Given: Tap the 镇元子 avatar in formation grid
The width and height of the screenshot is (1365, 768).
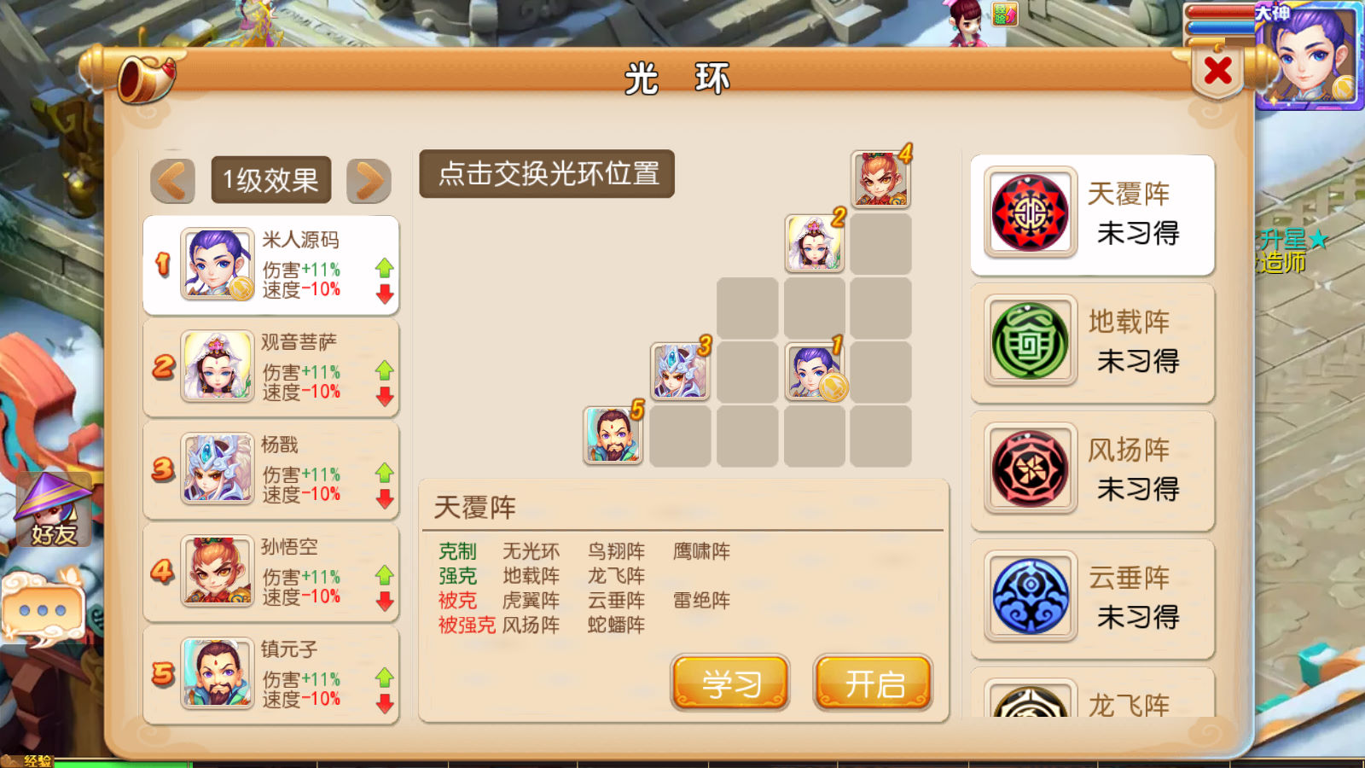Looking at the screenshot, I should point(613,435).
